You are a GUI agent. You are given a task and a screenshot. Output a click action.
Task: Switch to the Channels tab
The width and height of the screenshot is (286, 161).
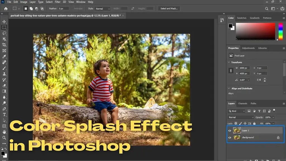pos(242,103)
